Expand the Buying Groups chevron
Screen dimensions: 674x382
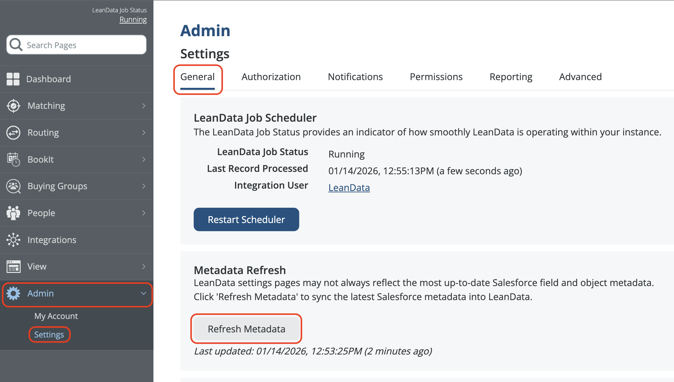[x=144, y=186]
